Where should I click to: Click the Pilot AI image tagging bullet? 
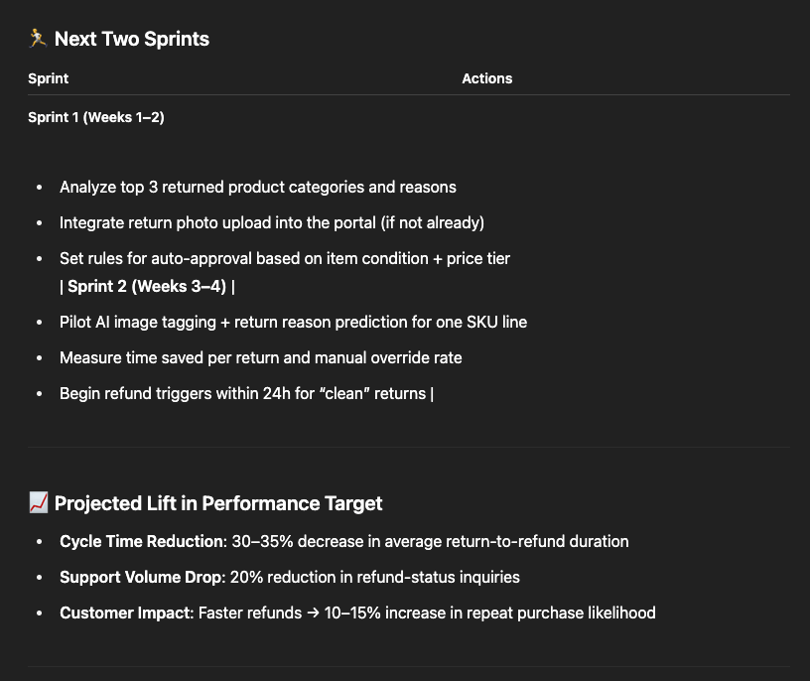pyautogui.click(x=294, y=322)
